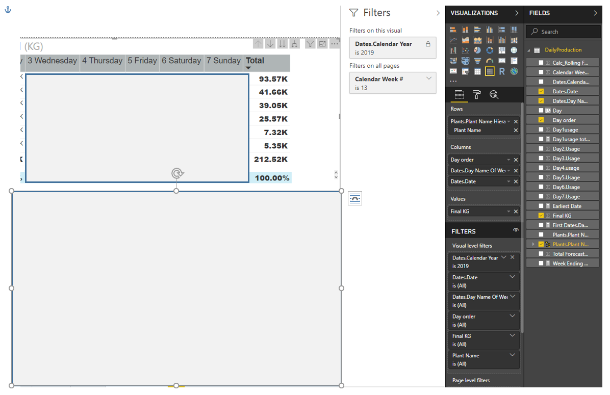Screen dimensions: 610x395
Task: Toggle eye icon in Filters header
Action: tap(516, 231)
